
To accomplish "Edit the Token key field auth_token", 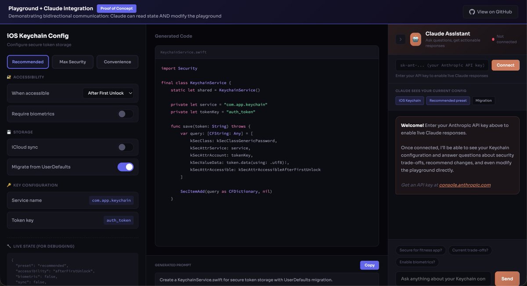I will pos(119,220).
